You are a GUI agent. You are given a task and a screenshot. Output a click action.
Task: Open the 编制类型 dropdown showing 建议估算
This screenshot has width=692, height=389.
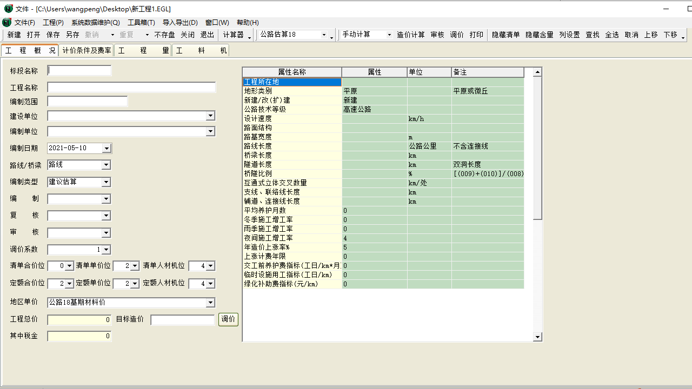coord(106,182)
